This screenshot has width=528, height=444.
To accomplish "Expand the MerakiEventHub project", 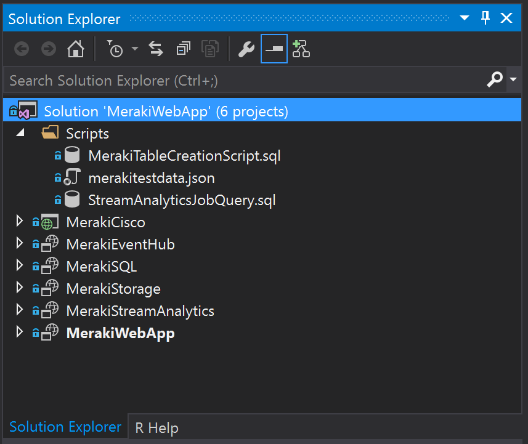I will pos(20,243).
